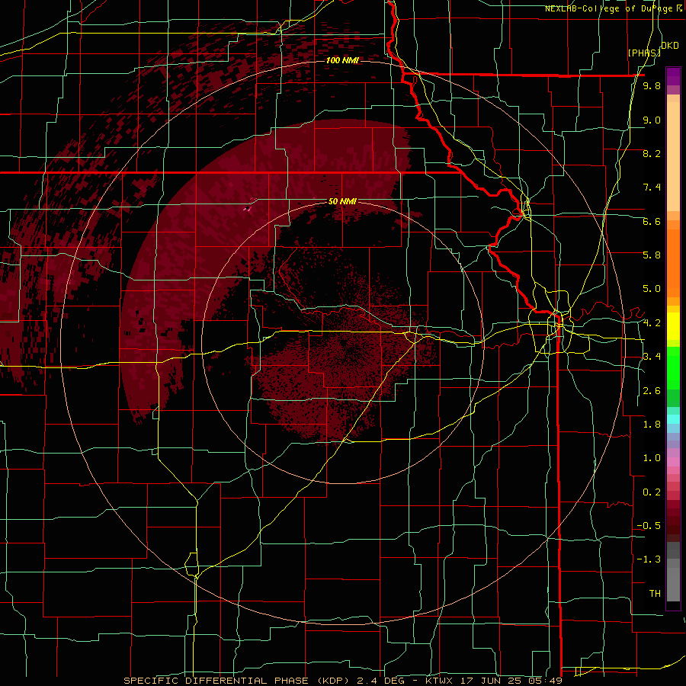Click the KTWX radar site identifier

click(x=440, y=681)
